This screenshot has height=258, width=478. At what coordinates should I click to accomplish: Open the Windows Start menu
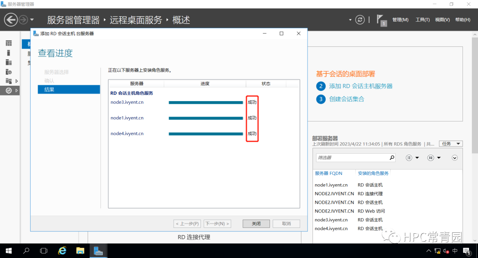(x=8, y=250)
